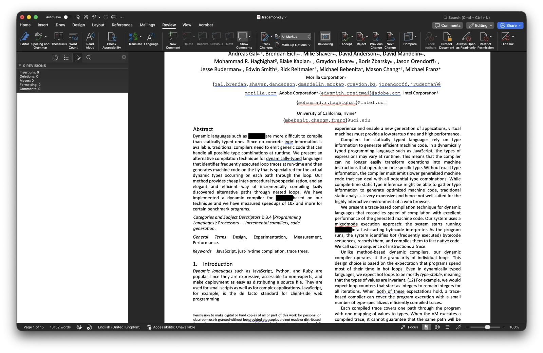Open the References tab

[x=122, y=25]
